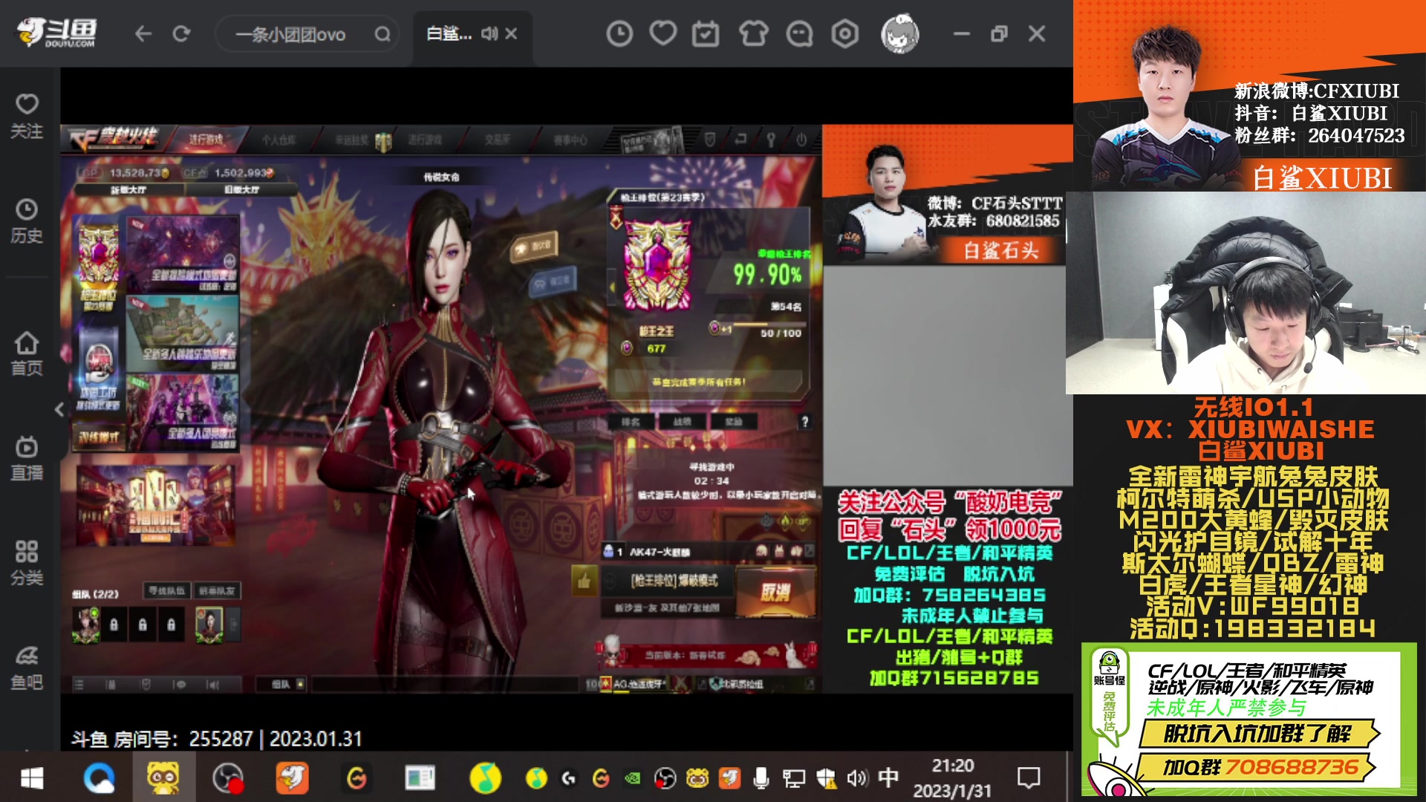Open QQ Music yellow taskbar icon
Viewport: 1426px width, 802px height.
coord(485,778)
